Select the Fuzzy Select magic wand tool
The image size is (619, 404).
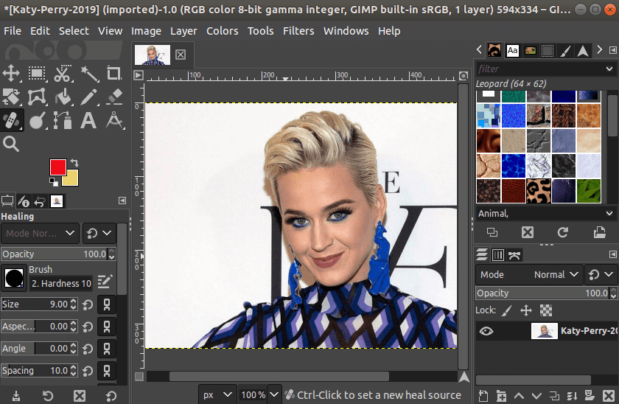[x=89, y=73]
